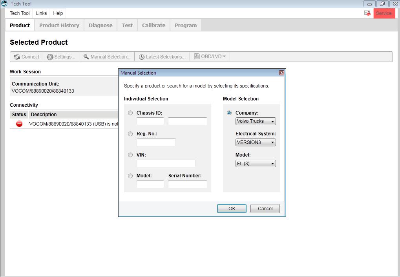400x277 pixels.
Task: Click the Model text field
Action: [x=150, y=184]
